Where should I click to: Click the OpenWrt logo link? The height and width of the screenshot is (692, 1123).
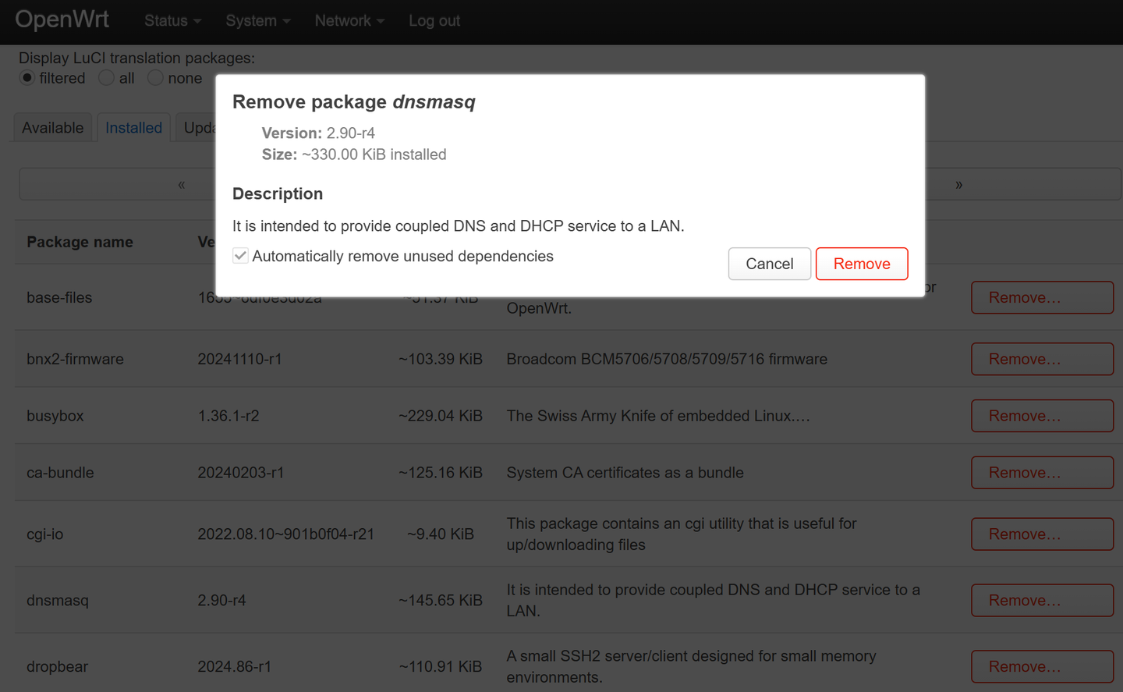coord(62,20)
